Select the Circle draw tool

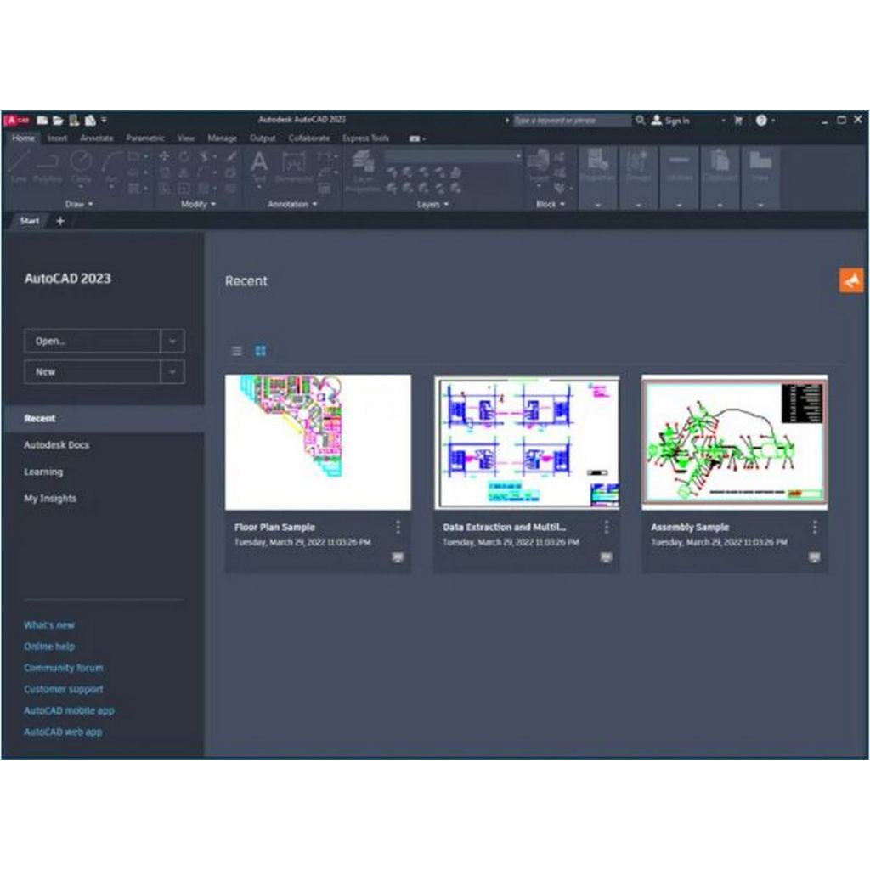pyautogui.click(x=81, y=167)
